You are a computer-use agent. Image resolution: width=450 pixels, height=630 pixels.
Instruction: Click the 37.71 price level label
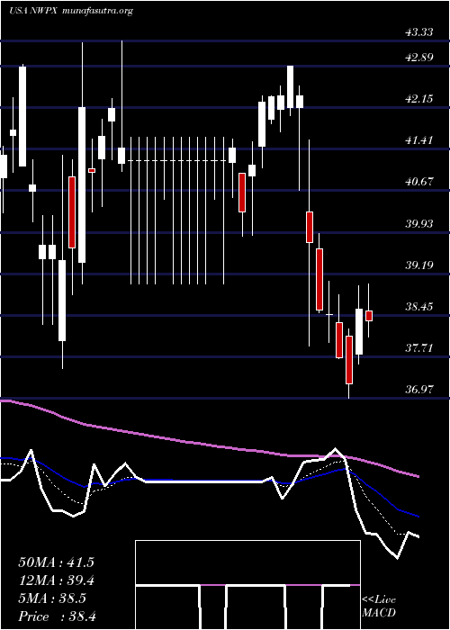coord(419,348)
